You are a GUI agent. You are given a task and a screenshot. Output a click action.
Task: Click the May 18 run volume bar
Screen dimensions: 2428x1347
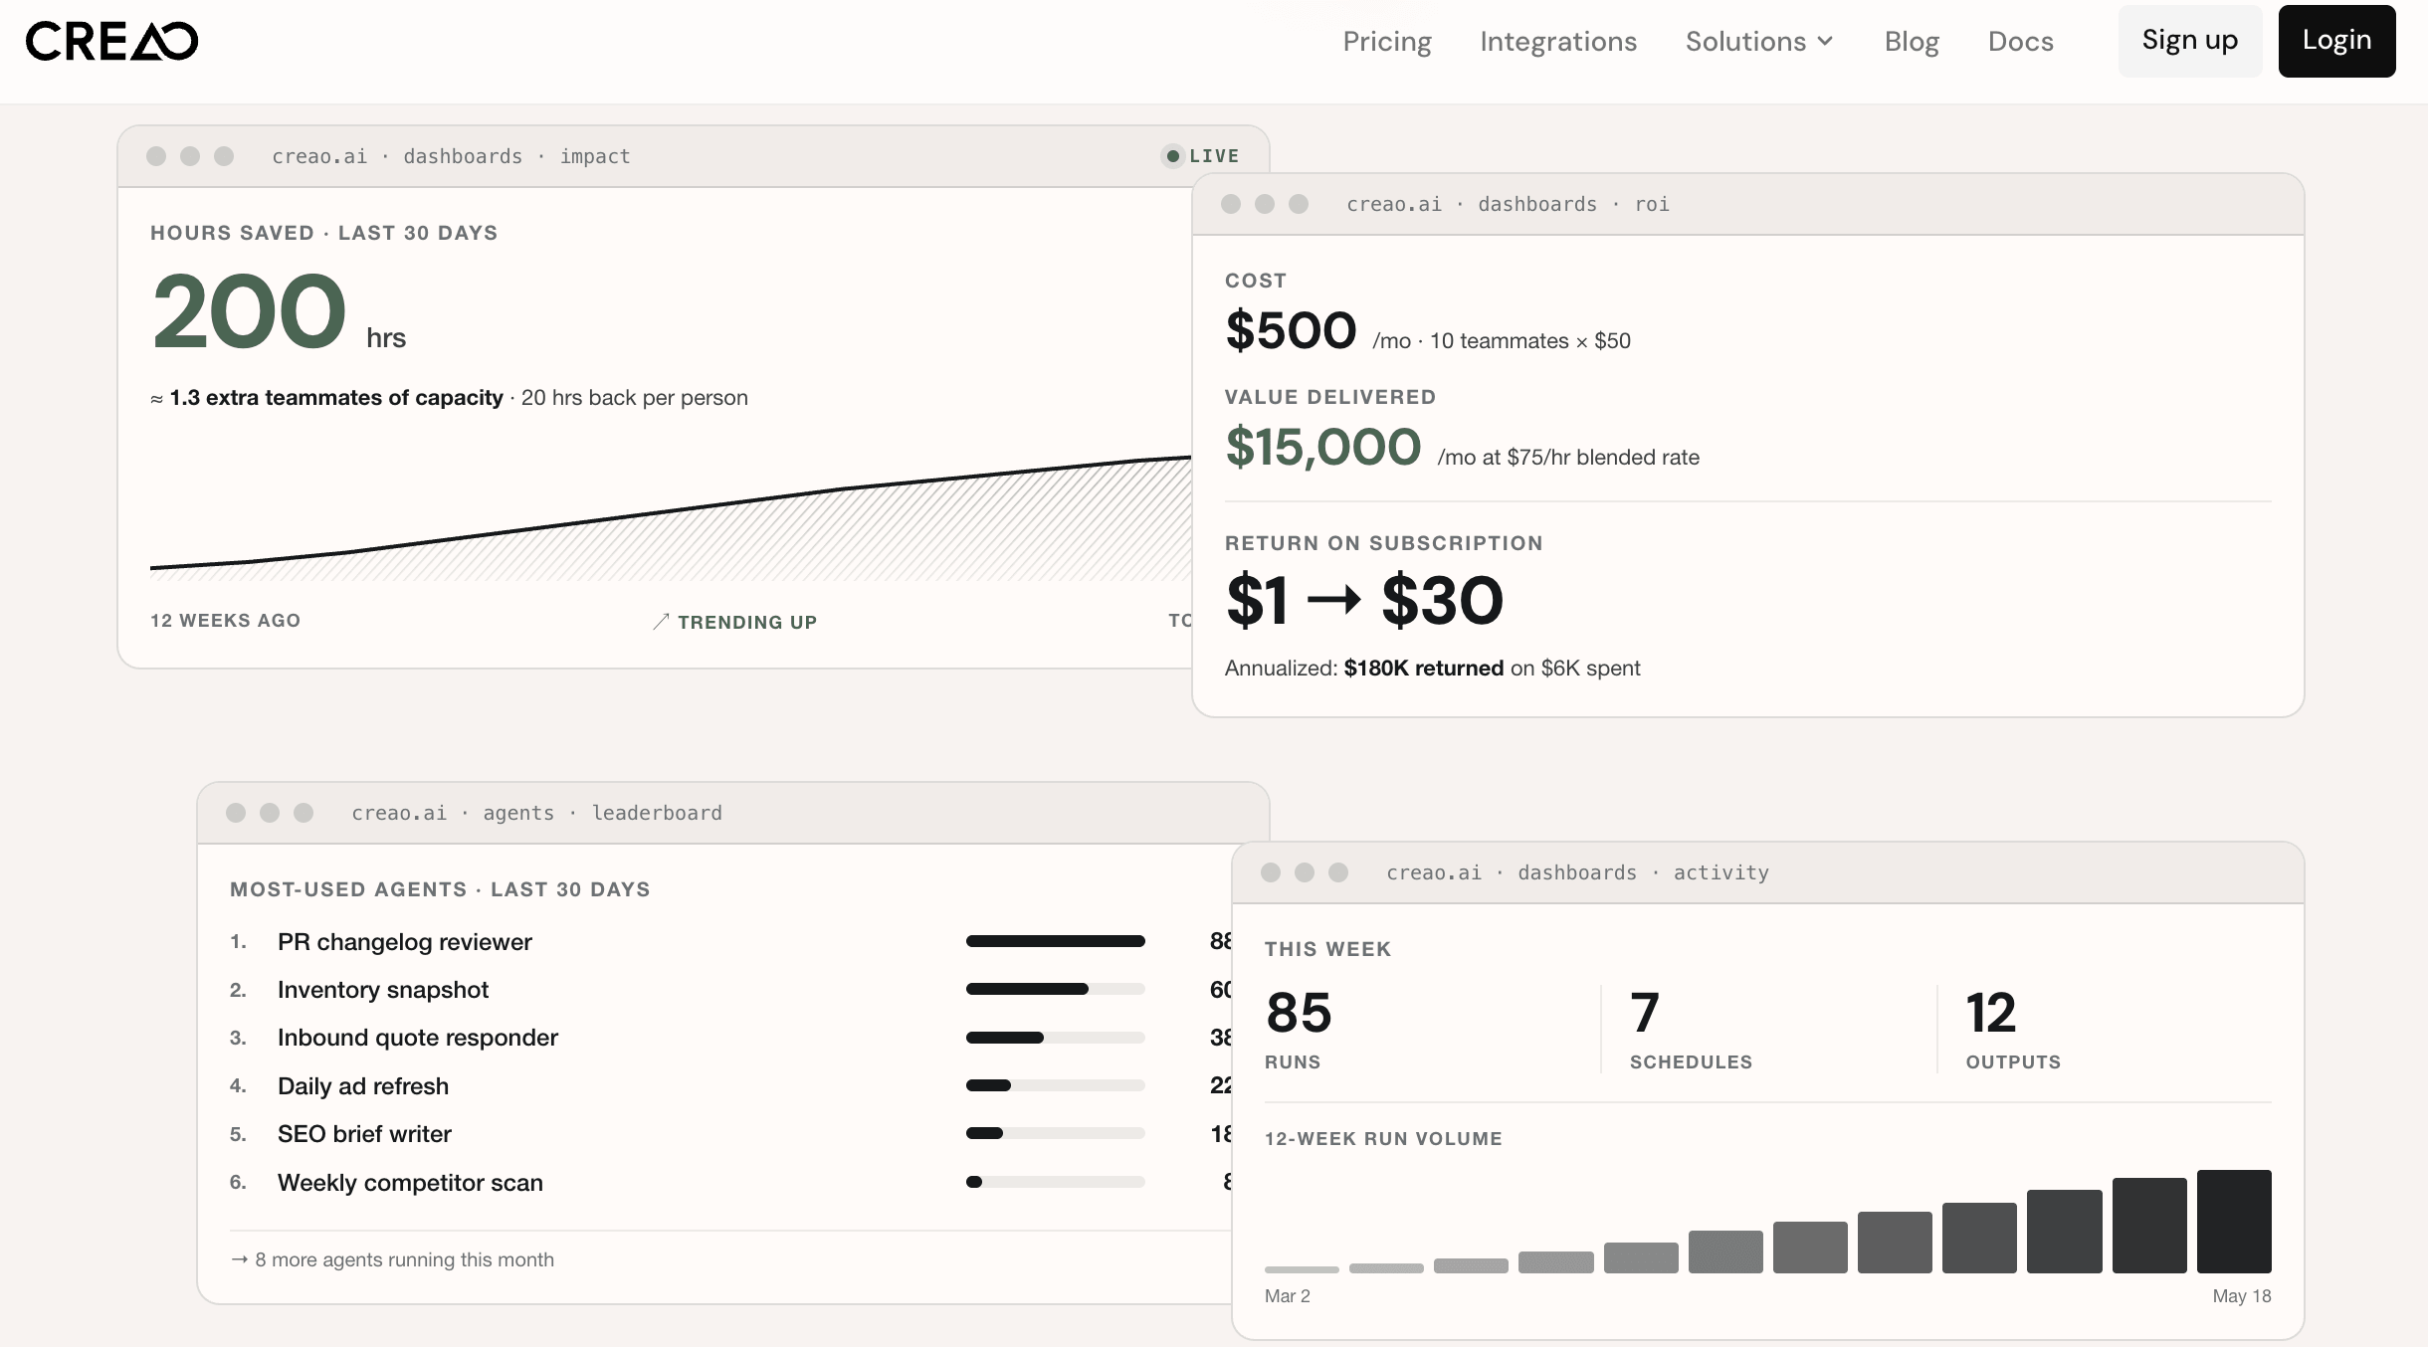pos(2234,1222)
